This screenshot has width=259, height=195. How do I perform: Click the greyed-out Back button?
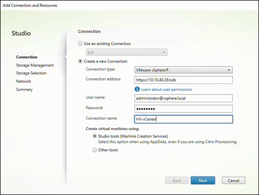pos(176,181)
